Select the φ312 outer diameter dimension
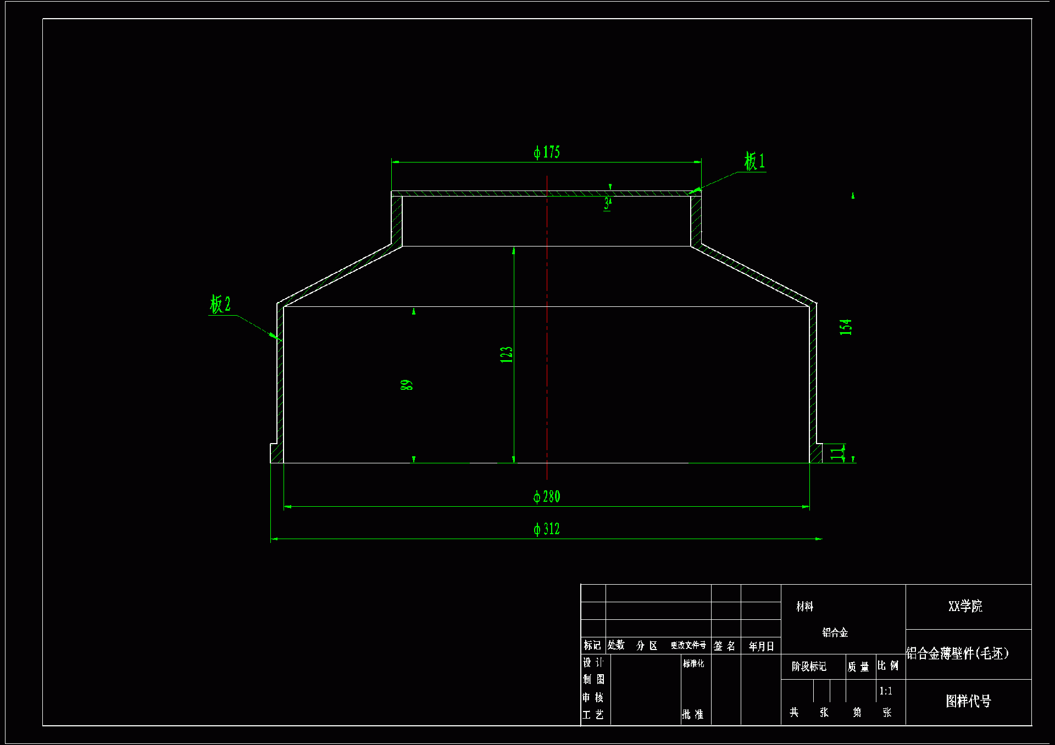 [x=546, y=529]
